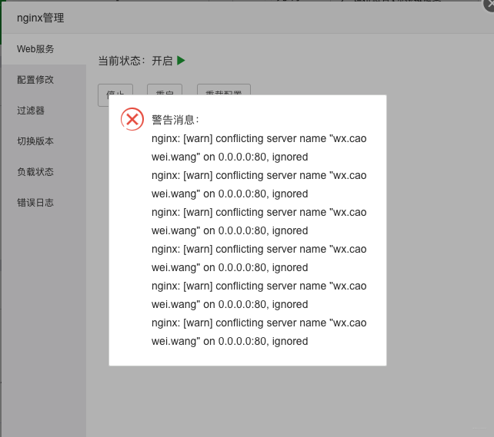Click the nginx管理 title text

point(40,18)
